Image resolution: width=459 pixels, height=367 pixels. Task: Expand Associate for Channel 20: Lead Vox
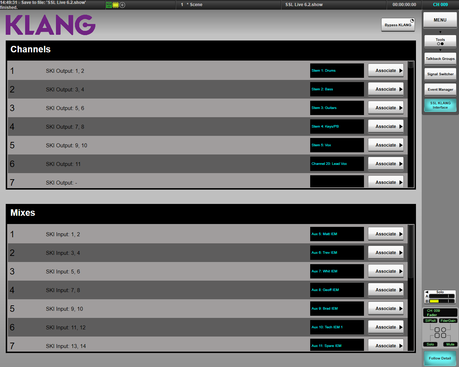[385, 163]
